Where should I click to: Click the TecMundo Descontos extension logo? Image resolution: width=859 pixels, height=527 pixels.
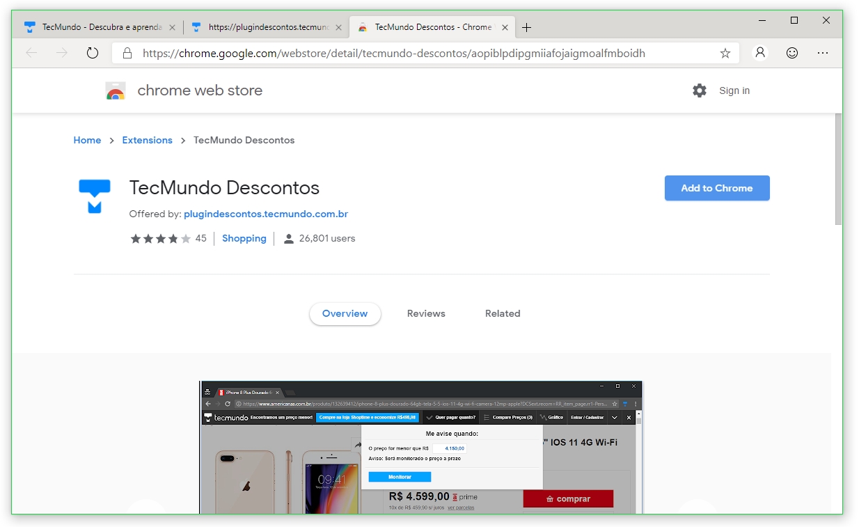(95, 196)
